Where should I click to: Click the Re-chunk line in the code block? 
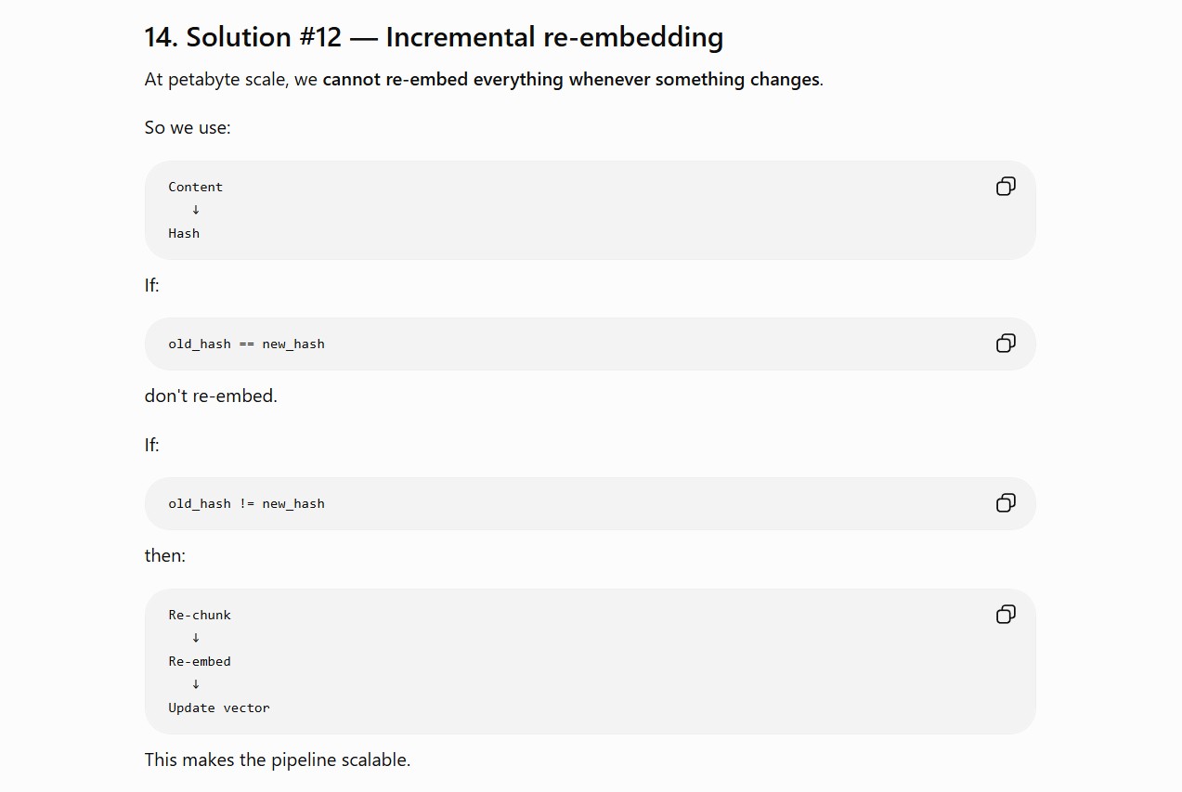(200, 615)
